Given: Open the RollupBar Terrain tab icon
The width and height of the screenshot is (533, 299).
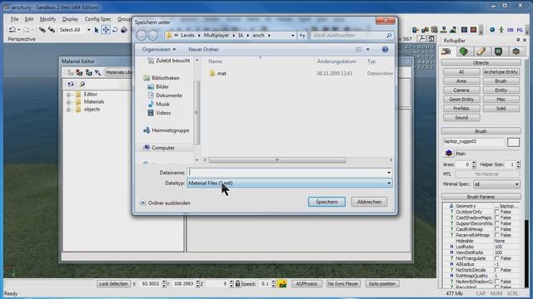Looking at the screenshot, I should pyautogui.click(x=463, y=51).
